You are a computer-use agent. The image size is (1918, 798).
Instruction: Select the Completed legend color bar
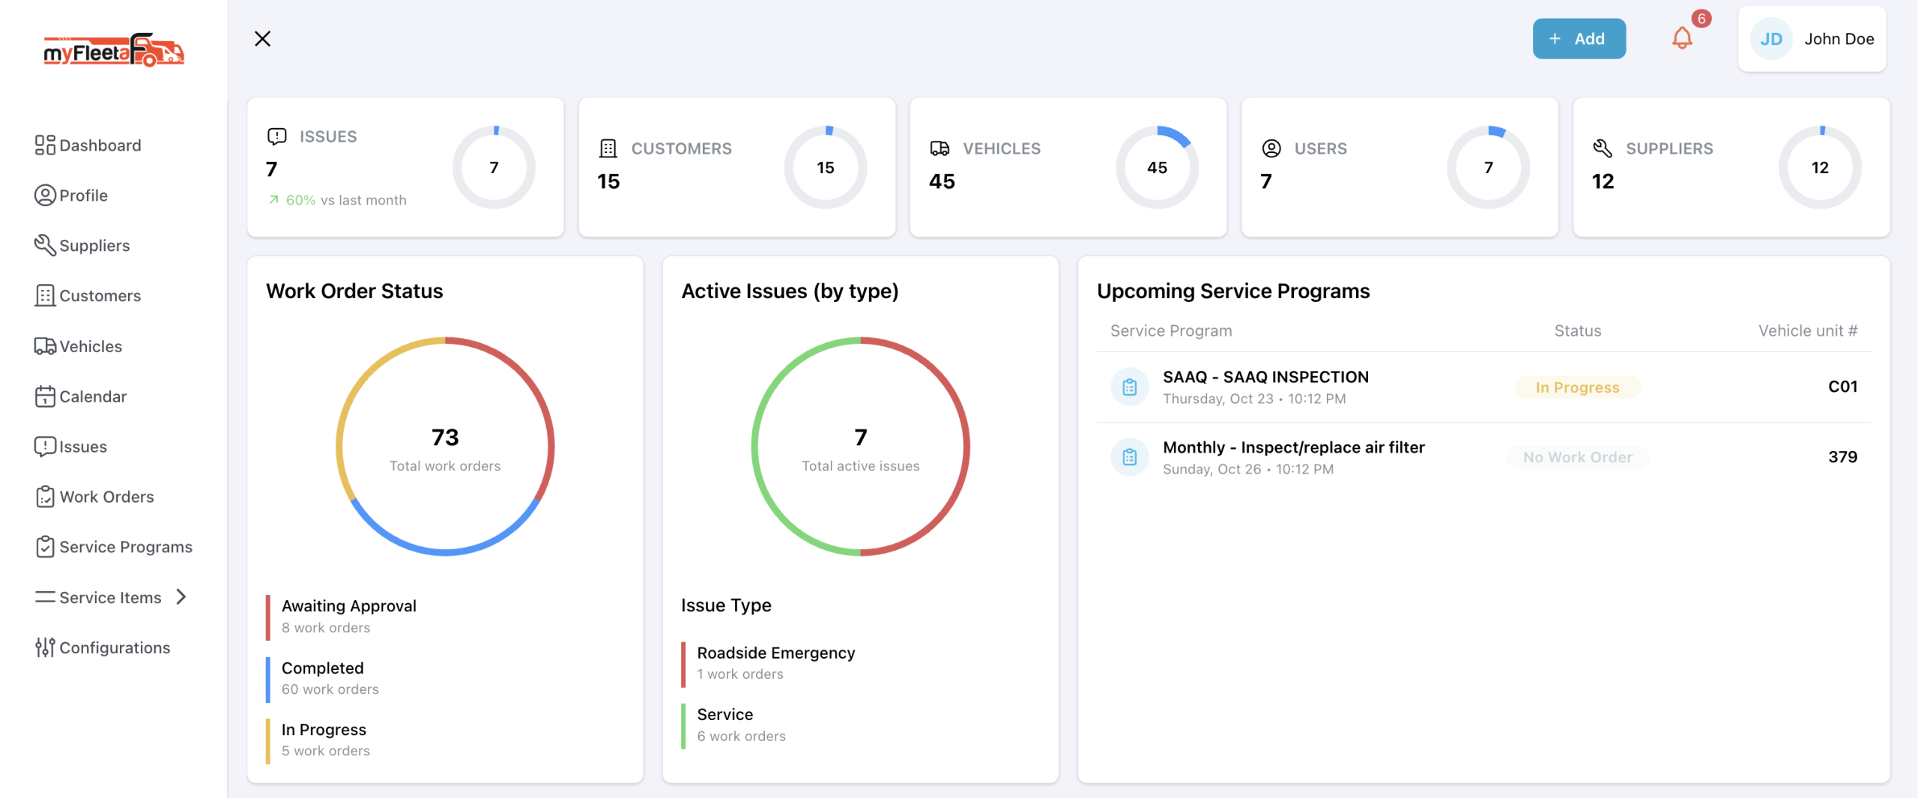tap(267, 679)
